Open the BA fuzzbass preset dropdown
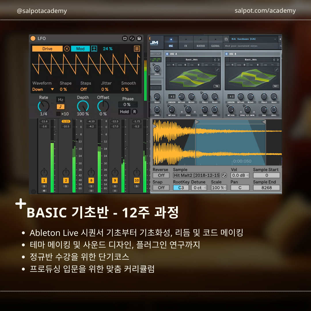 (x=254, y=39)
